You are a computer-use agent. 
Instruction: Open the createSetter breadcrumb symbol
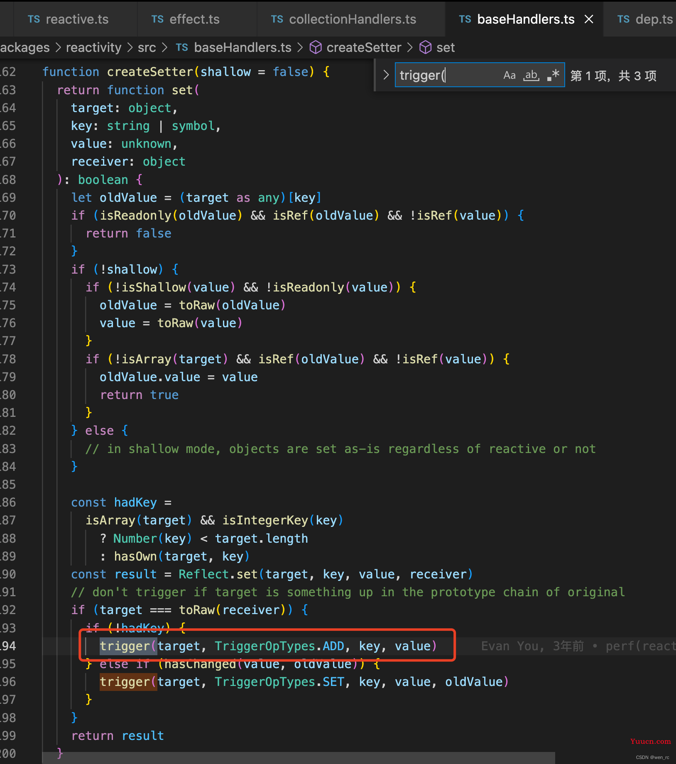(x=364, y=47)
